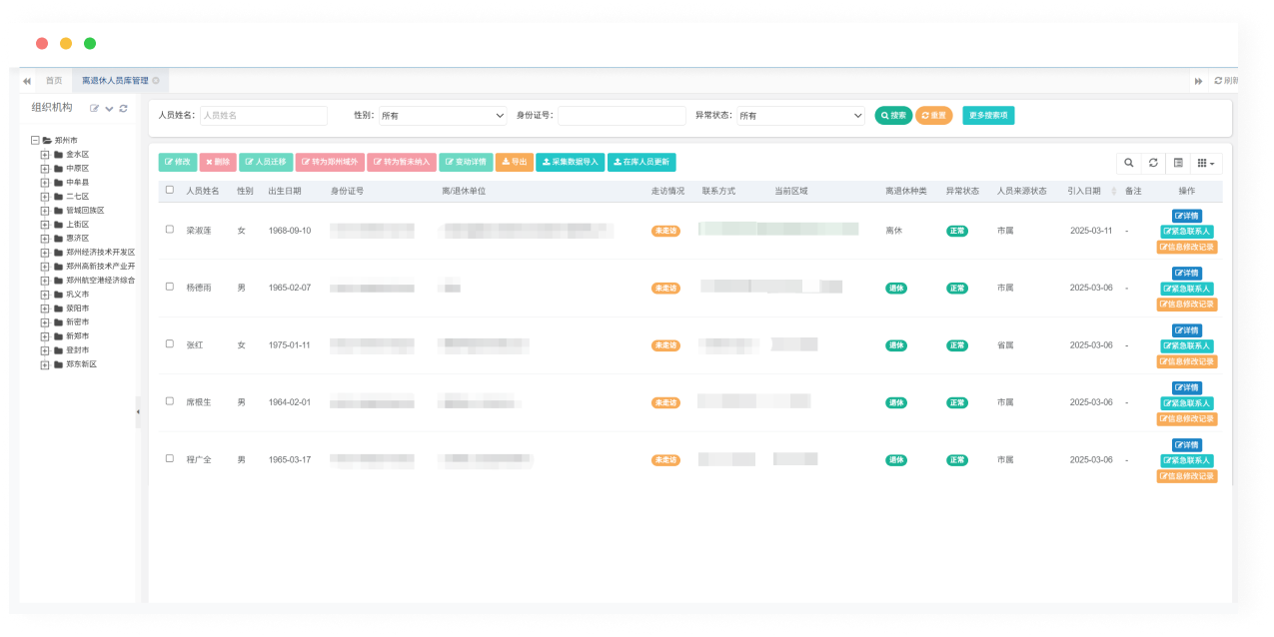Click the 刷新 refresh icon at top right

click(x=1218, y=81)
